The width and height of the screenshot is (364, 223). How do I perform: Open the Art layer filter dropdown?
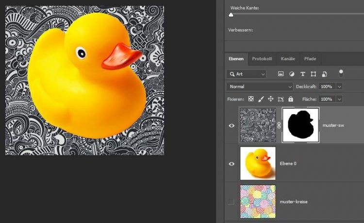(x=246, y=74)
